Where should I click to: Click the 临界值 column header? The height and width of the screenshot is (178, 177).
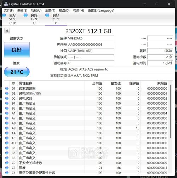[x=134, y=83]
